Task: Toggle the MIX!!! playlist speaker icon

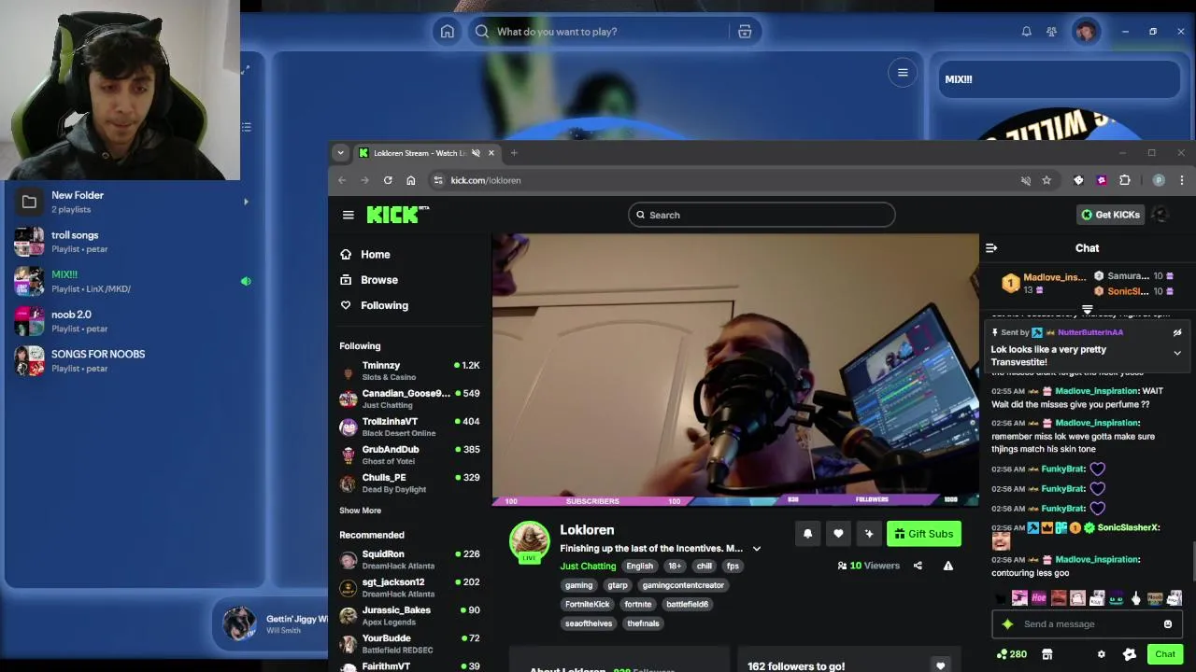Action: point(246,281)
